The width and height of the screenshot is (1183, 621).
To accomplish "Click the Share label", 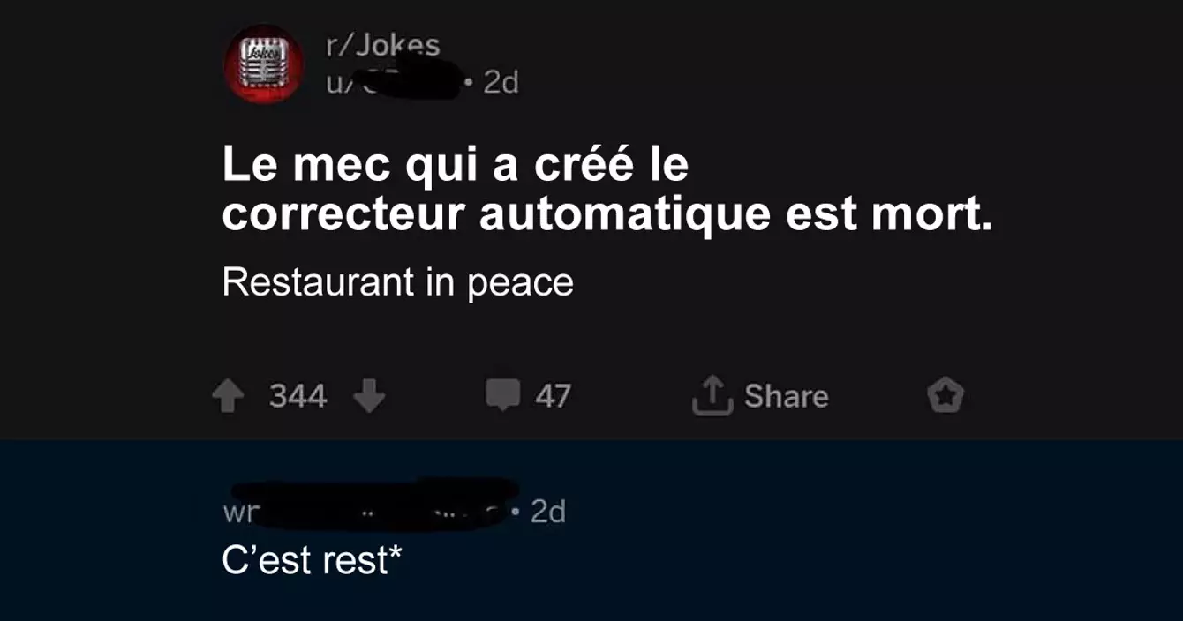I will coord(787,396).
